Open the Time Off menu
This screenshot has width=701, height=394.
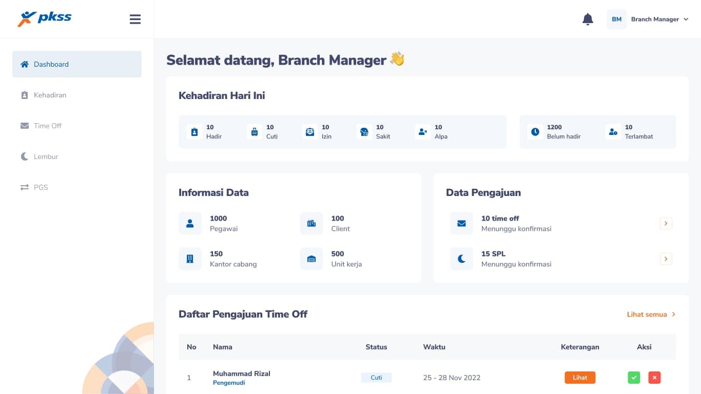tap(77, 126)
